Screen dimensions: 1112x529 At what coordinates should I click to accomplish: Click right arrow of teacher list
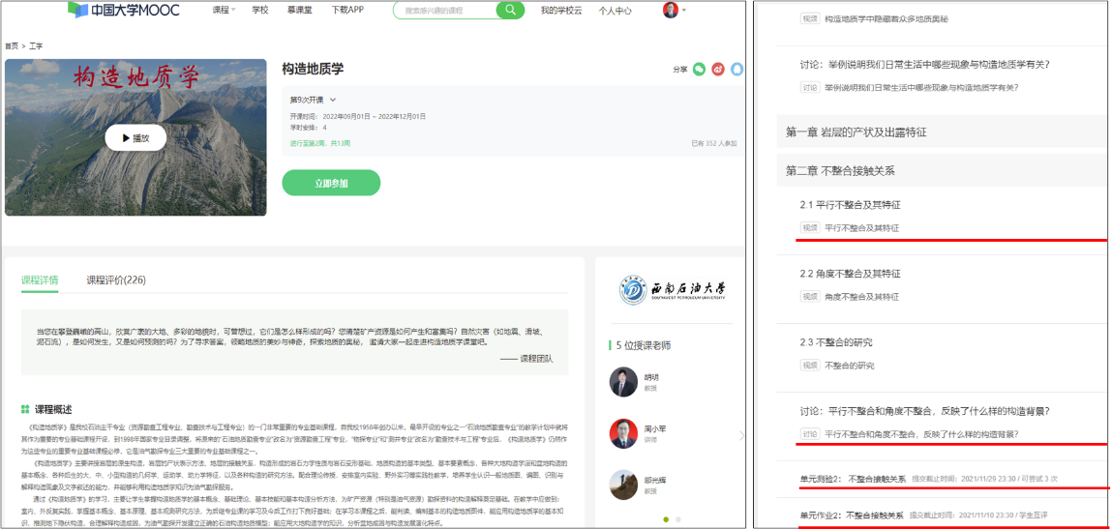click(741, 435)
